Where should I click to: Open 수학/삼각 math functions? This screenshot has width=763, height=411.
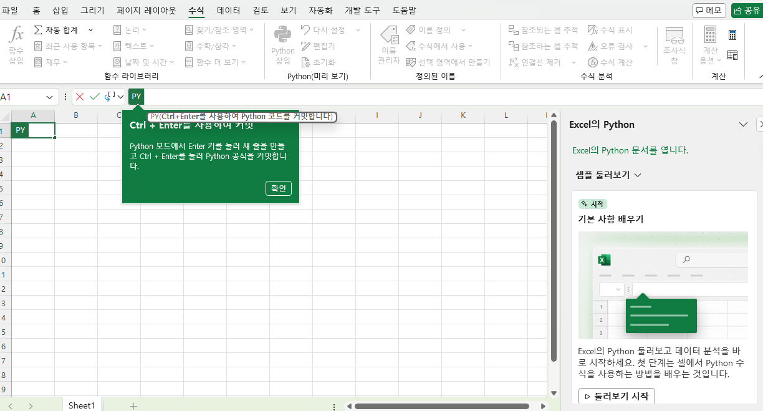pos(211,46)
